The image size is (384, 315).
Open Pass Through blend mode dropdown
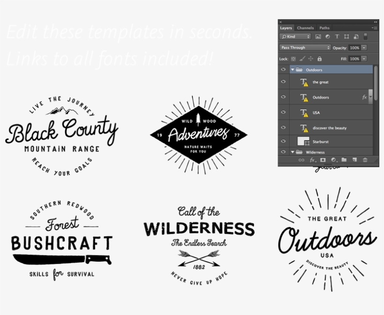[305, 47]
